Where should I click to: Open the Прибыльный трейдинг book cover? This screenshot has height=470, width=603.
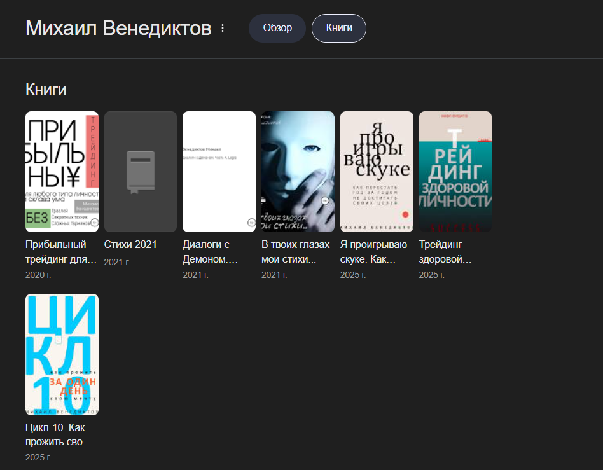point(62,172)
